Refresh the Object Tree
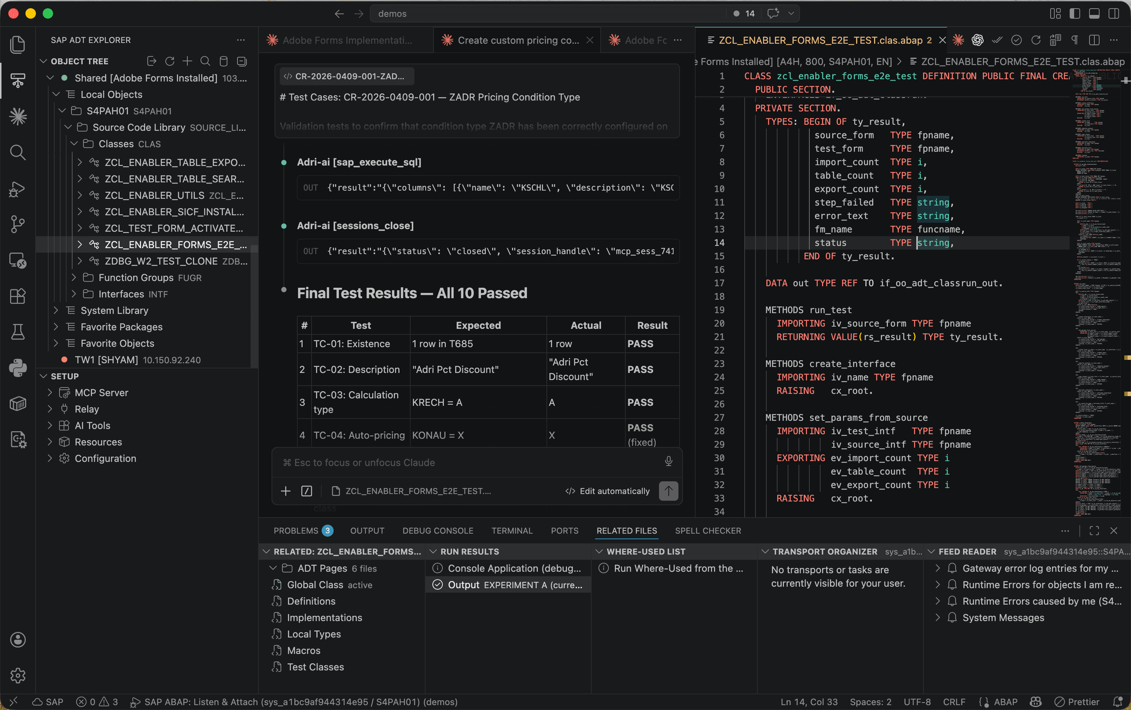 tap(169, 61)
